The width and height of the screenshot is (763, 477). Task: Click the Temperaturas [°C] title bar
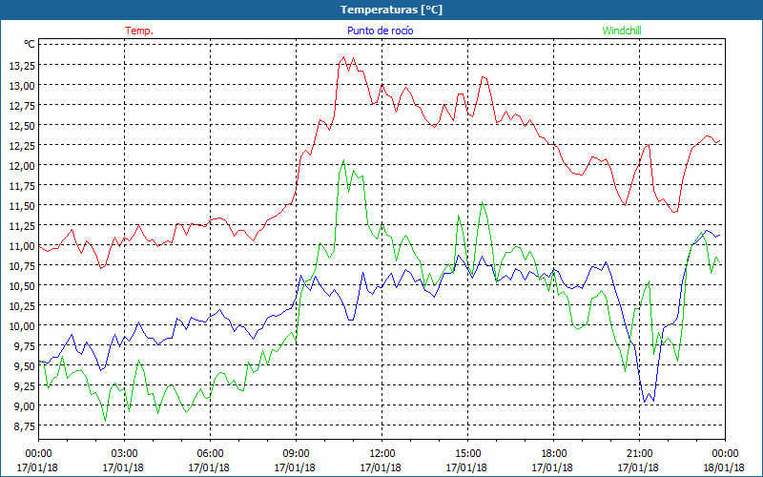coord(381,10)
